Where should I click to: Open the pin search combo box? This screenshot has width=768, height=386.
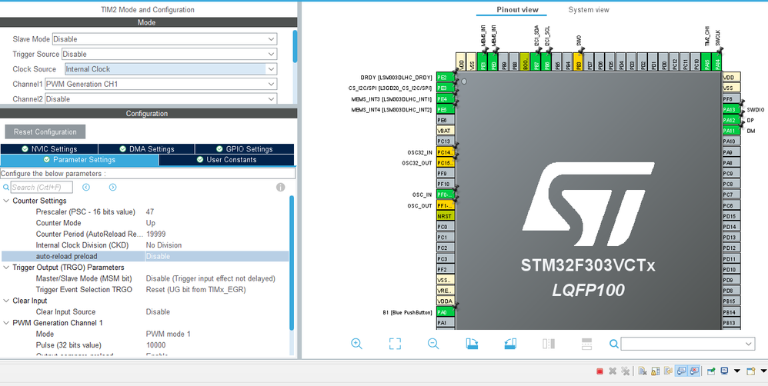[x=688, y=344]
